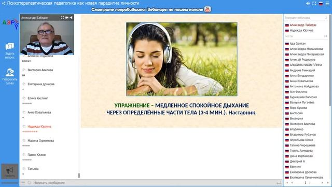Screen dimensions: 332x187
Task: Toggle the presenter's camera icon in the video header
Action: [x=67, y=18]
